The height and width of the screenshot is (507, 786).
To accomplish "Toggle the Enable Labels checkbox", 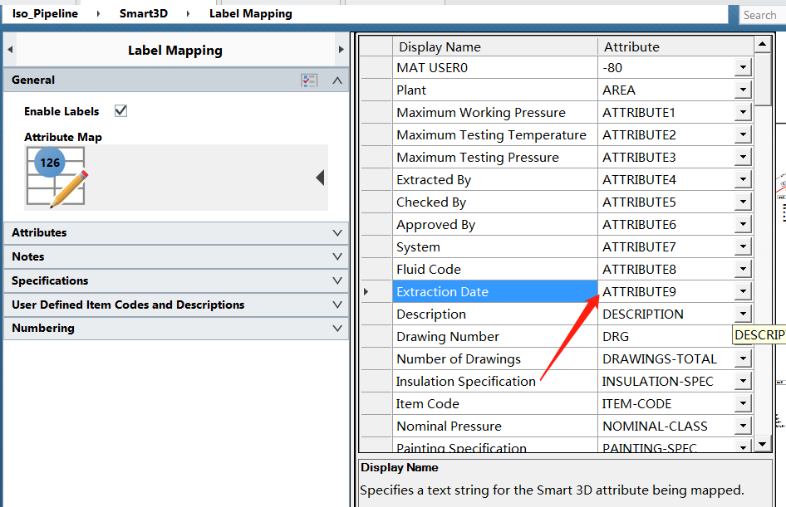I will point(120,110).
